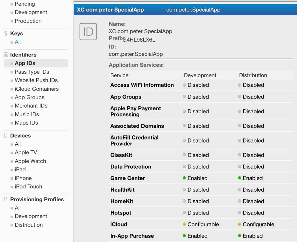Select Distribution under Provisioning Profiles

(x=29, y=225)
